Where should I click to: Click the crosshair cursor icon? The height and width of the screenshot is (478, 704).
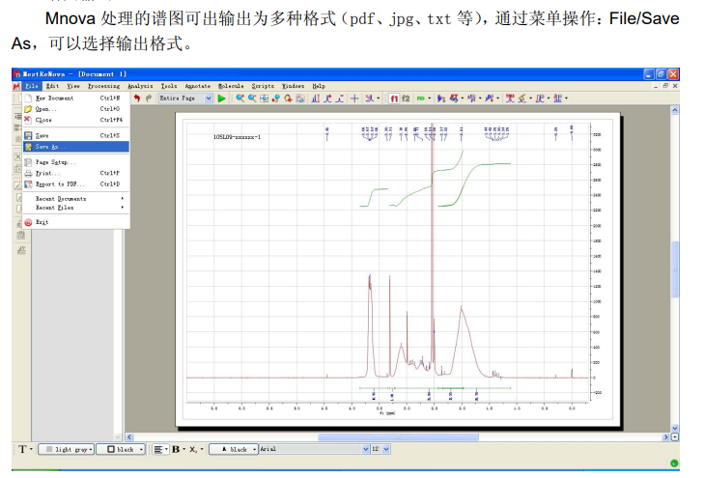coord(354,98)
